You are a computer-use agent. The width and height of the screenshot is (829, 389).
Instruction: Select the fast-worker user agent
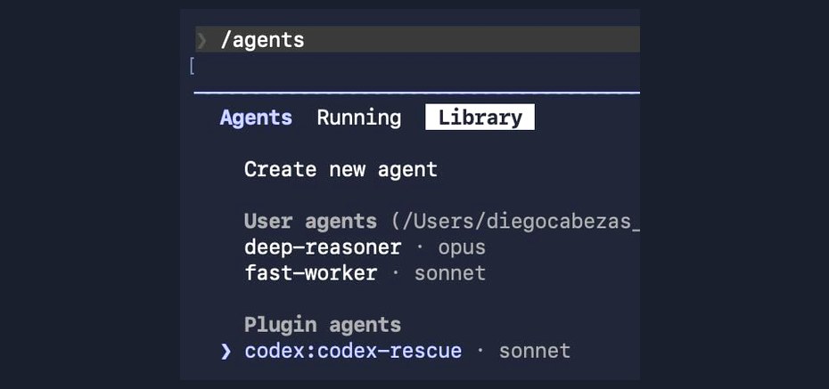311,273
